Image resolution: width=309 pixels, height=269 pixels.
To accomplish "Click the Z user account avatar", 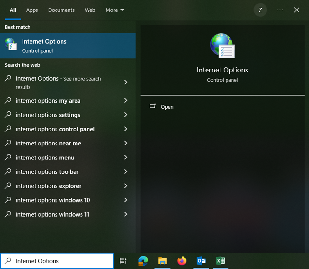I will (260, 10).
